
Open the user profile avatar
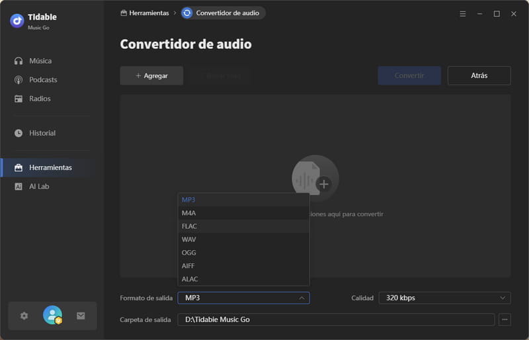tap(53, 315)
